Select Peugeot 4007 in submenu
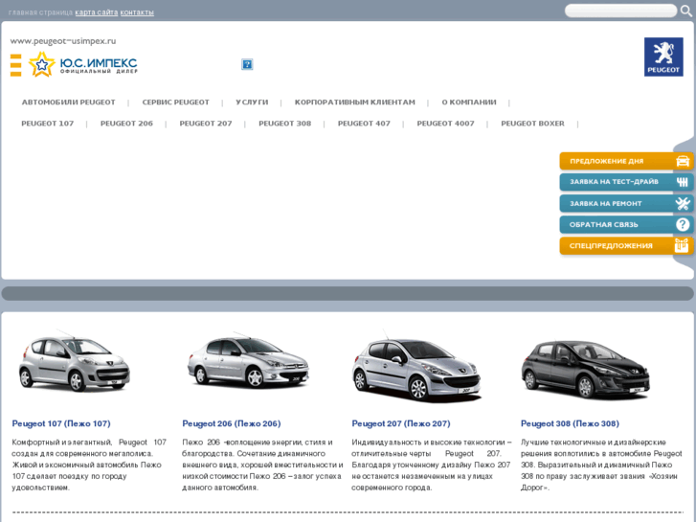The height and width of the screenshot is (522, 696). (x=446, y=124)
